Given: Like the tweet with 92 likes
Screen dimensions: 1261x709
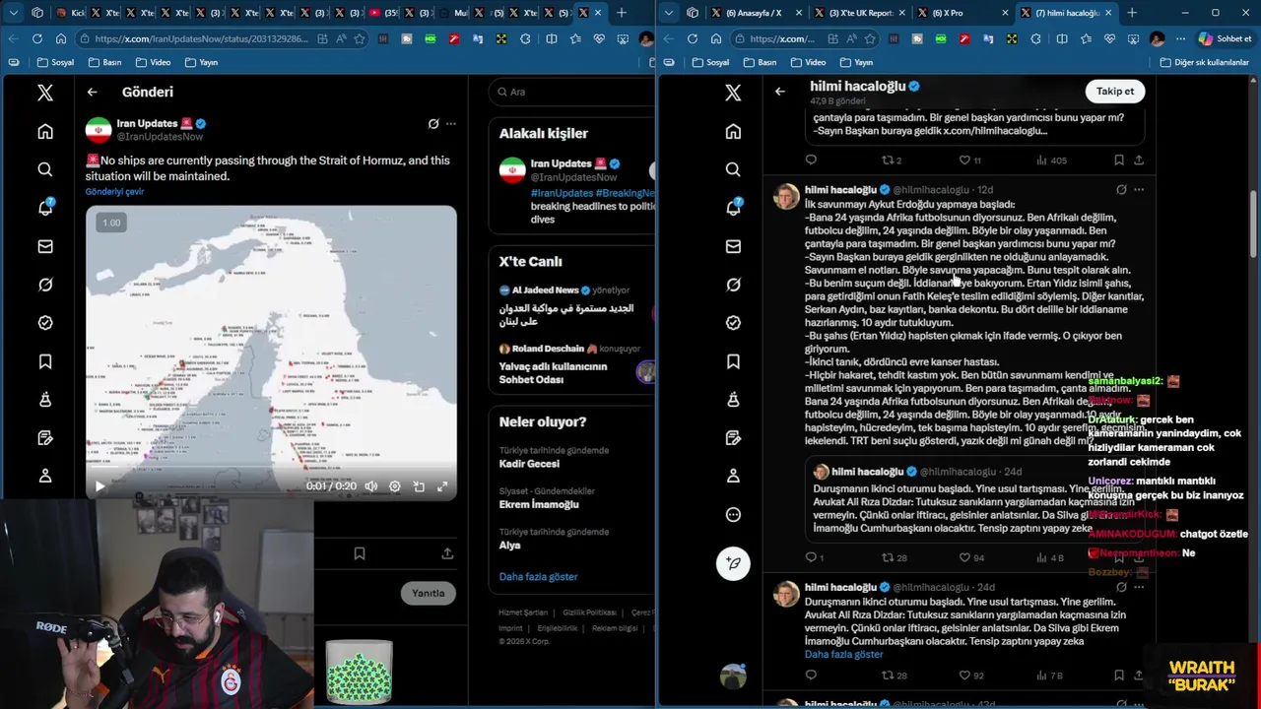Looking at the screenshot, I should tap(971, 676).
